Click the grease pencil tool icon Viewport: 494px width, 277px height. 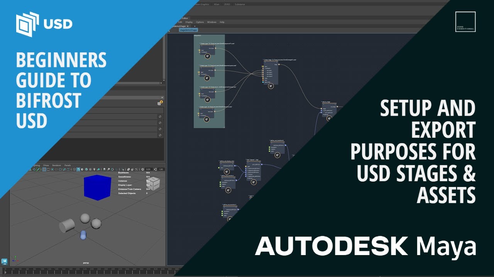point(39,169)
